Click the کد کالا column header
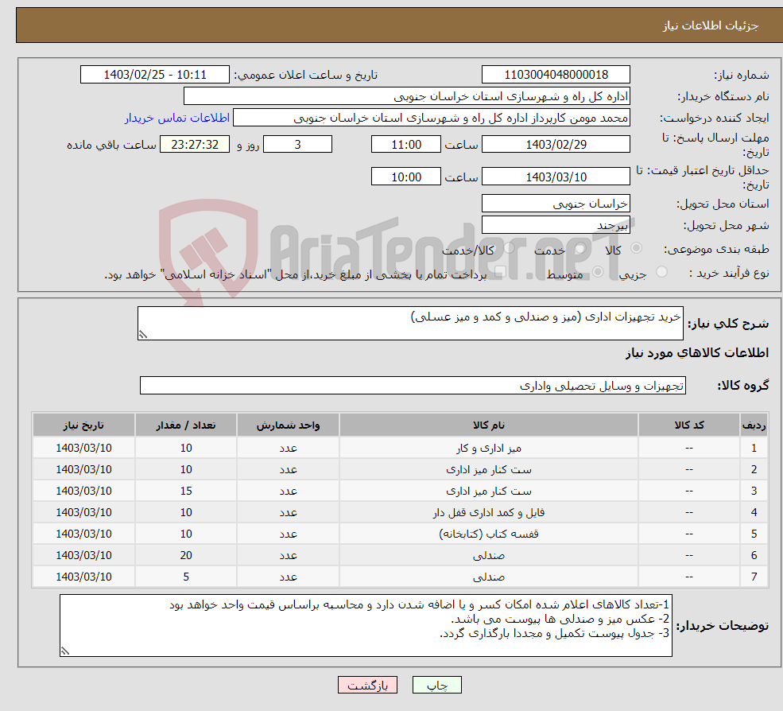 coord(689,425)
